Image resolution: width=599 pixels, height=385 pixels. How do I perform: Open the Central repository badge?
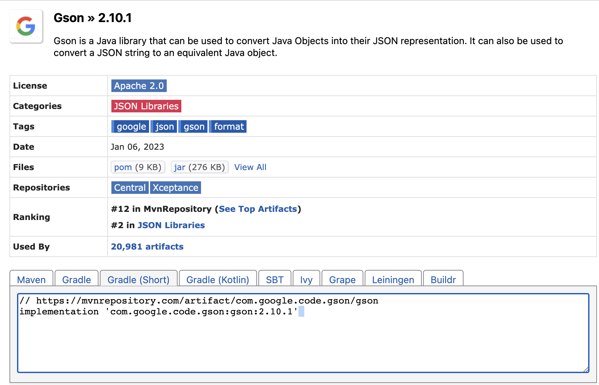130,188
